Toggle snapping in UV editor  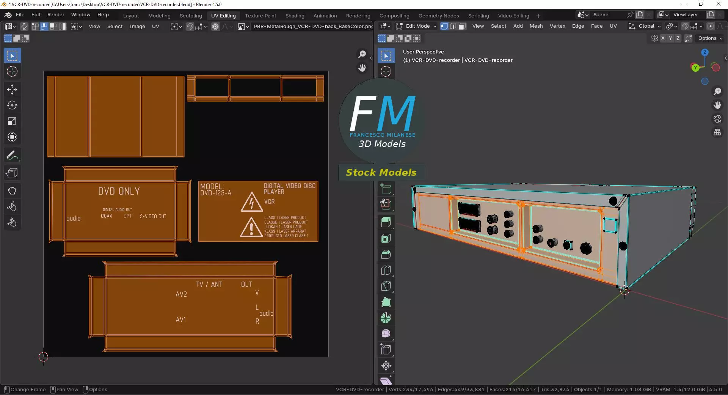click(190, 27)
